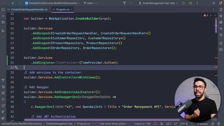Image resolution: width=224 pixels, height=126 pixels.
Task: Click Program.cs in the breadcrumb bar
Action: (x=84, y=124)
